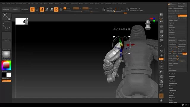Expand ShadowBox section
Screen dimensions: 190x107
tap(172, 28)
